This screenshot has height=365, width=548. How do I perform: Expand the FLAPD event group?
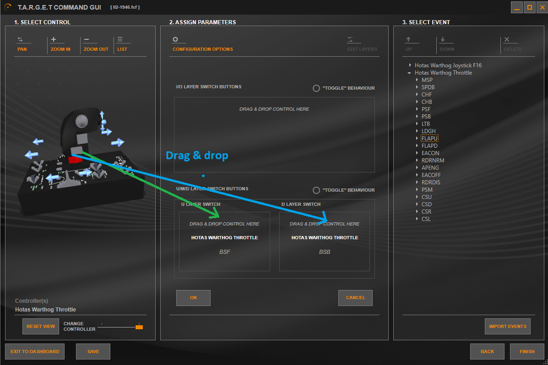(x=417, y=146)
